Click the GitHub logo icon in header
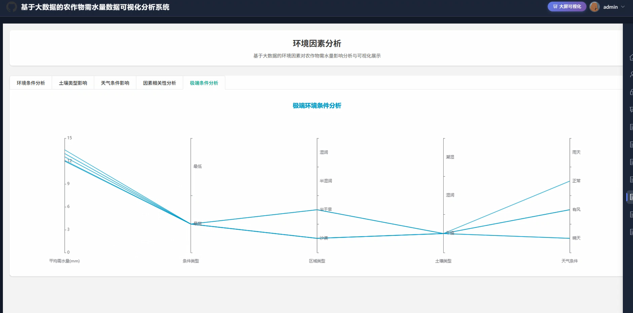The height and width of the screenshot is (313, 633). (x=12, y=7)
